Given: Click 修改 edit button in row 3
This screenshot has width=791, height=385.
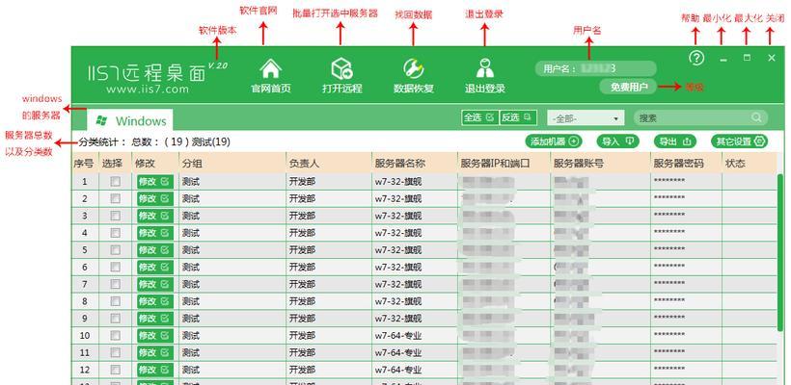Looking at the screenshot, I should (155, 216).
